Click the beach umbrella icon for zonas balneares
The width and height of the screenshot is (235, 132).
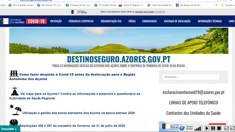[15, 110]
